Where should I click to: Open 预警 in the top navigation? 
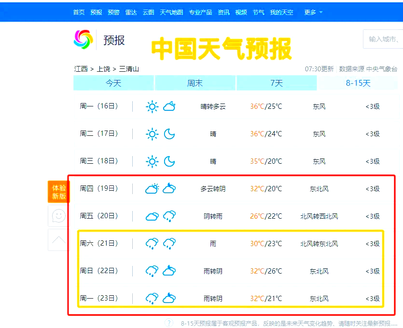pos(113,13)
